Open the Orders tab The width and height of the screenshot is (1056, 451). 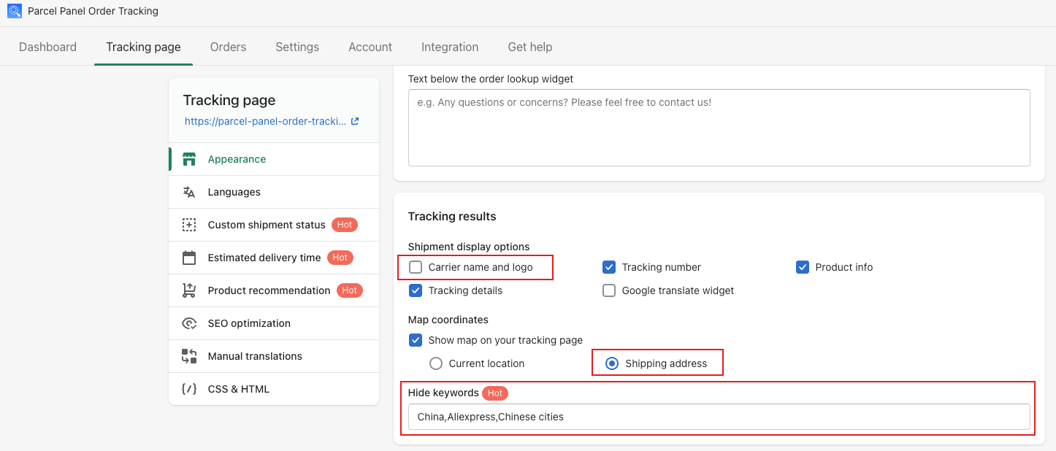point(228,47)
